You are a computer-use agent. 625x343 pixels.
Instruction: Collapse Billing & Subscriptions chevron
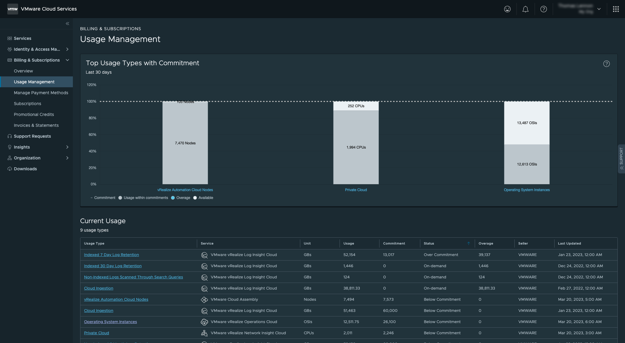click(x=67, y=60)
